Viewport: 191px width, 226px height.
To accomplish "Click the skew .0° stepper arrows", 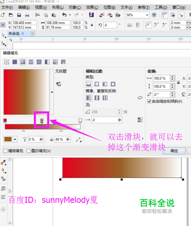I will (x=172, y=94).
